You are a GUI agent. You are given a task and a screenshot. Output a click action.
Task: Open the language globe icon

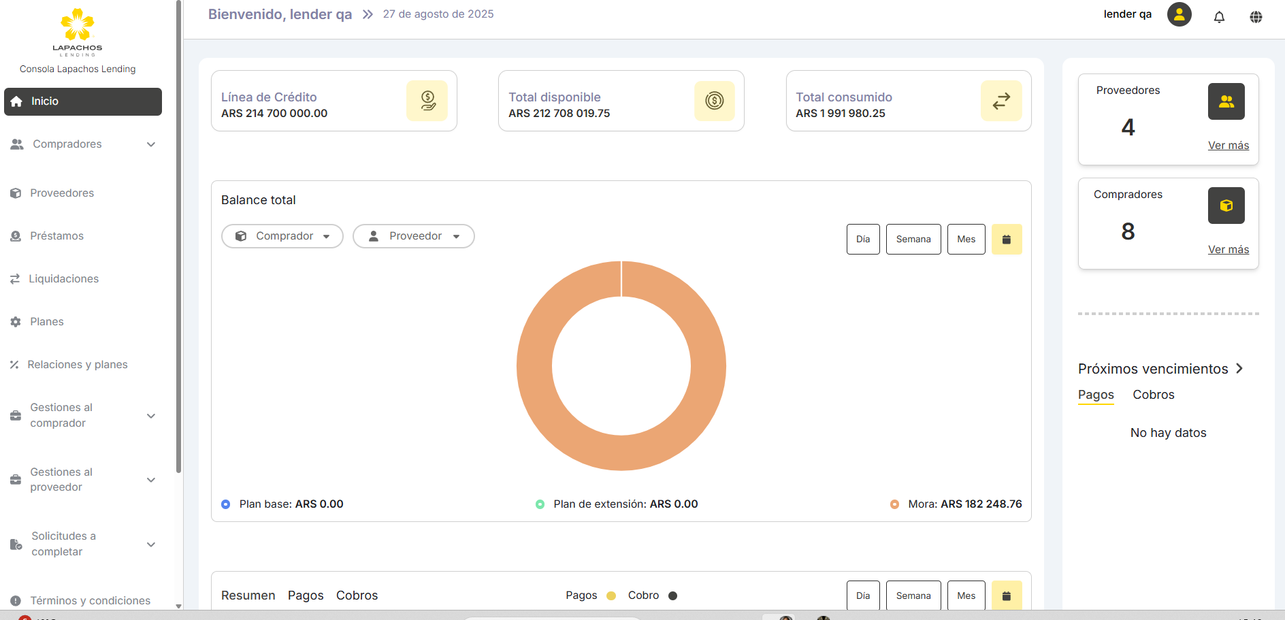(x=1256, y=17)
